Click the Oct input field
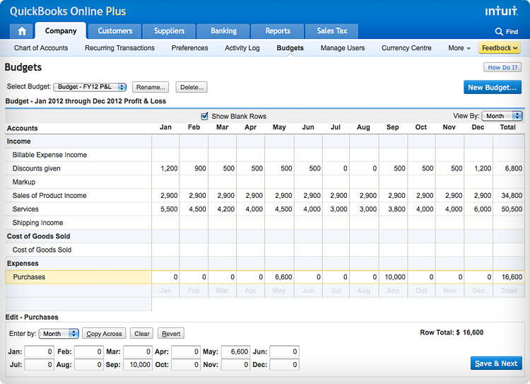The width and height of the screenshot is (530, 384). [186, 365]
